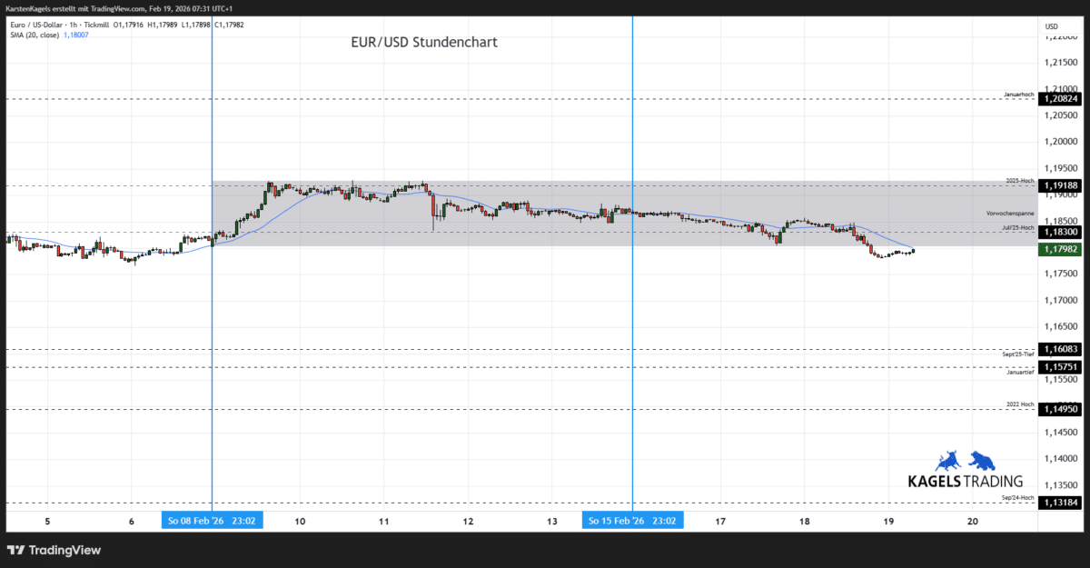Select the So 15 Feb '26 session marker

click(x=632, y=520)
